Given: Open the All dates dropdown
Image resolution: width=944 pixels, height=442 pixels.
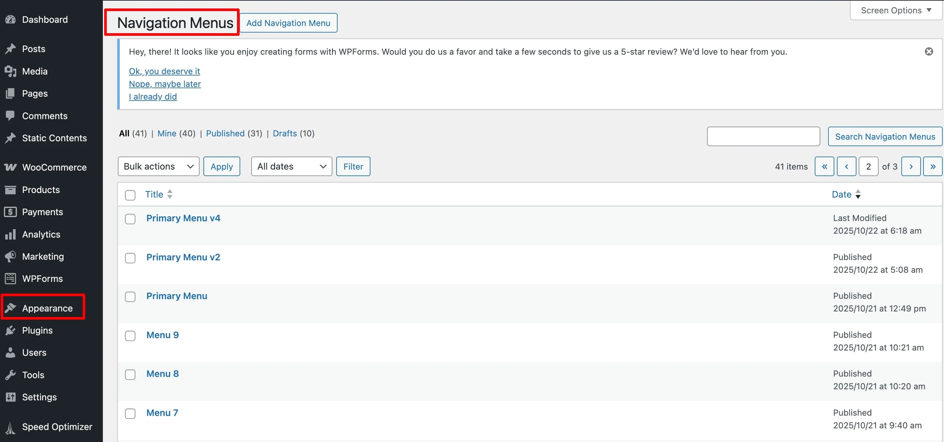Looking at the screenshot, I should 291,166.
